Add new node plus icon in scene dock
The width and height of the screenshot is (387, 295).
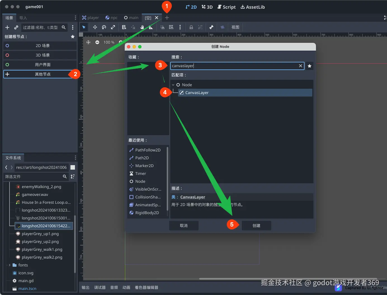8,27
